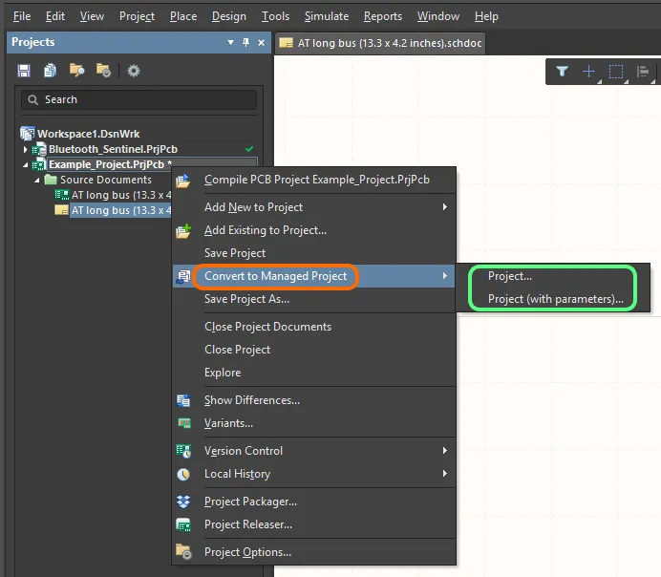Click the schematic tab document icon
Viewport: 661px width, 577px height.
pyautogui.click(x=286, y=43)
